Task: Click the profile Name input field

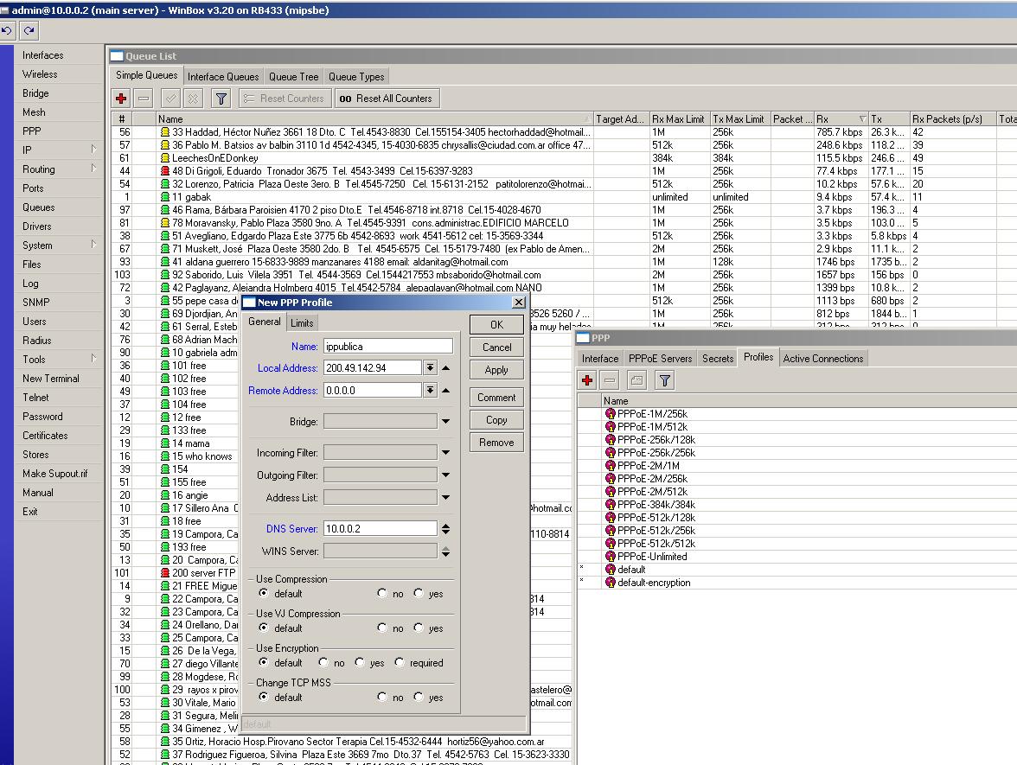Action: click(387, 346)
